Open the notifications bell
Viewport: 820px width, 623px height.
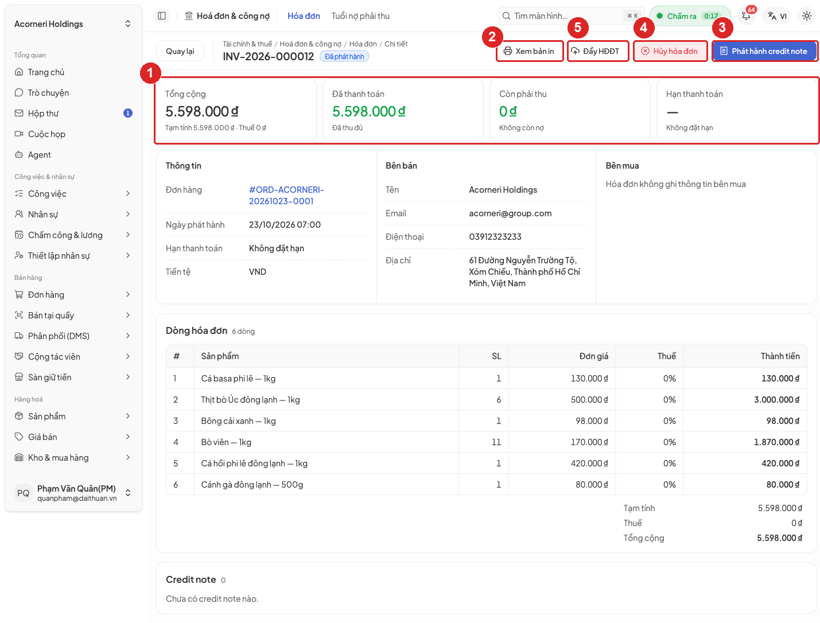tap(746, 16)
